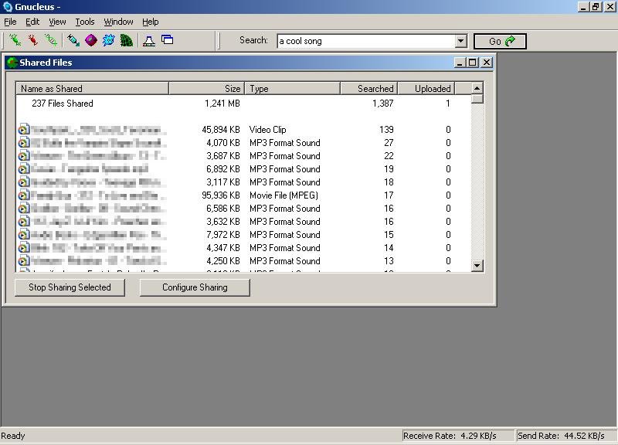Sort by the Name as Shared column header
Image resolution: width=618 pixels, height=445 pixels.
tap(92, 88)
